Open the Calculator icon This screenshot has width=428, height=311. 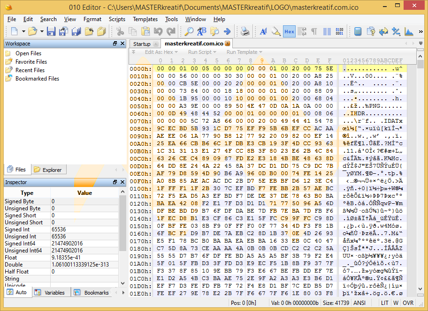click(358, 31)
